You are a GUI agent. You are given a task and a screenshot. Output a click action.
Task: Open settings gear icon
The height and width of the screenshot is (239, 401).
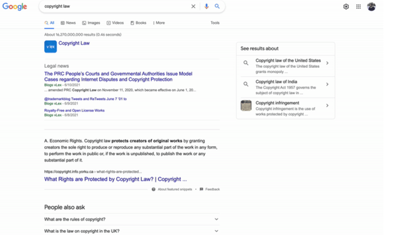coord(346,7)
